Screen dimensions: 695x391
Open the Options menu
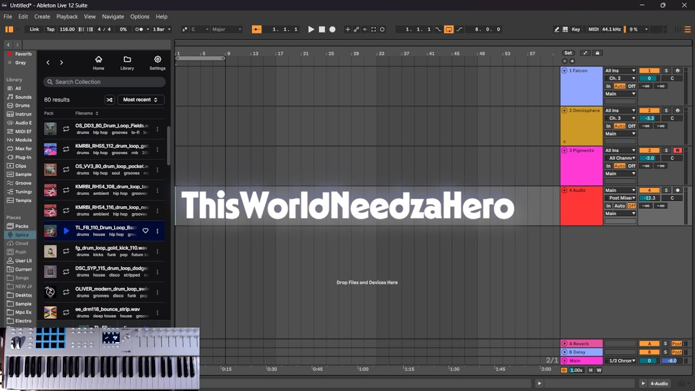[140, 17]
